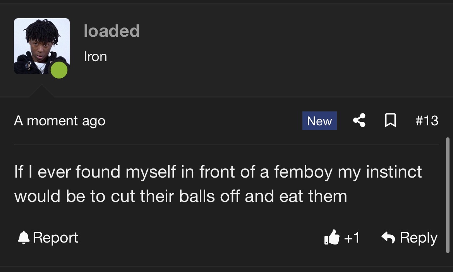Open the 'A moment ago' timestamp permalink

[60, 121]
